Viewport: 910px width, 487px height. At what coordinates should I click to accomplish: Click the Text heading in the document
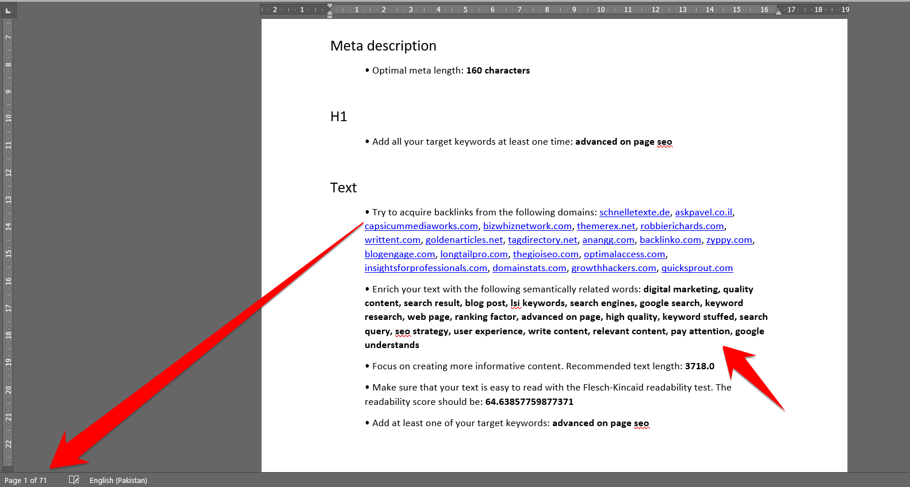pyautogui.click(x=343, y=188)
